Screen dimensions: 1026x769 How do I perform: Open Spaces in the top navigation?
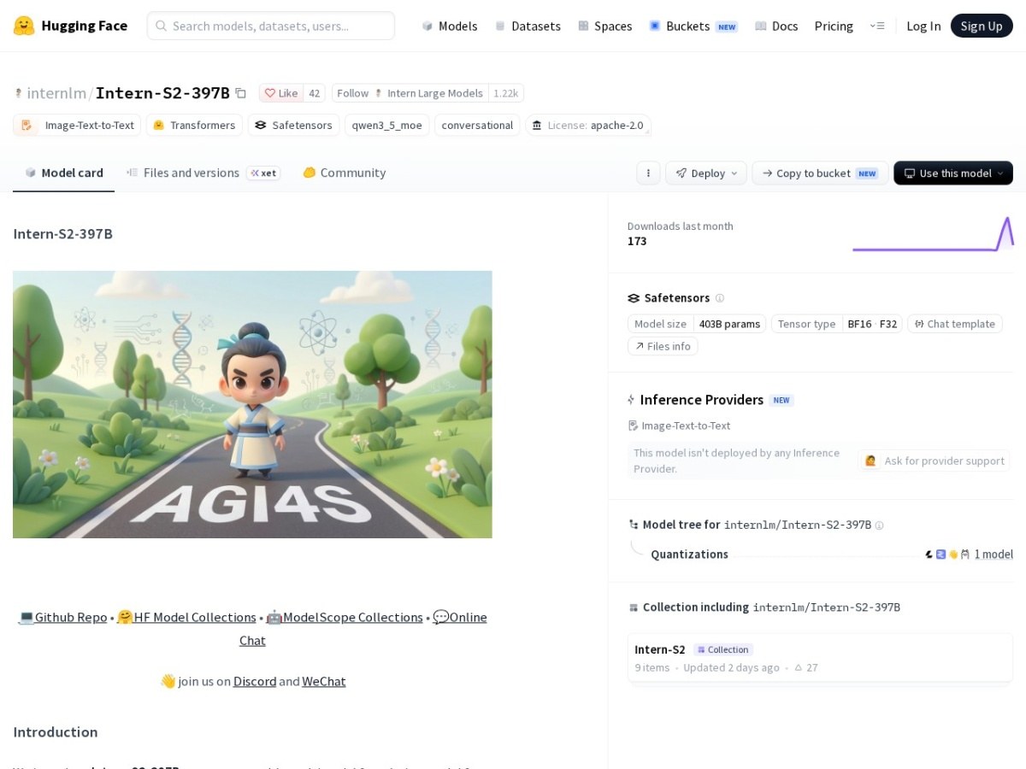604,26
